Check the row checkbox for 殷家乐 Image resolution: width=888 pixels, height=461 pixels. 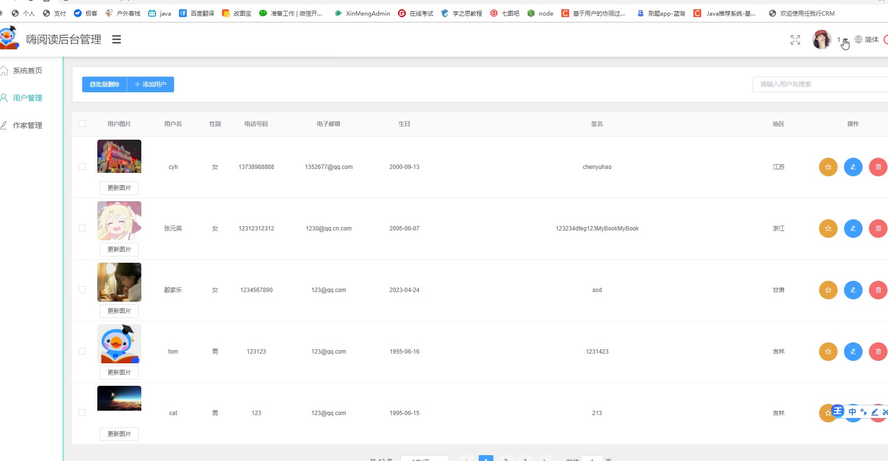(82, 290)
